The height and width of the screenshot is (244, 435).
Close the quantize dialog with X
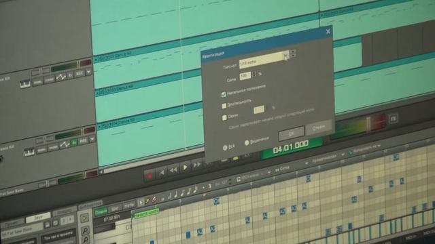328,32
